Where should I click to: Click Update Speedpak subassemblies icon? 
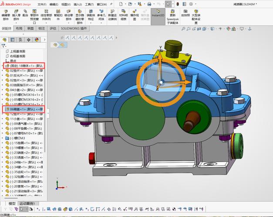pyautogui.click(x=172, y=12)
